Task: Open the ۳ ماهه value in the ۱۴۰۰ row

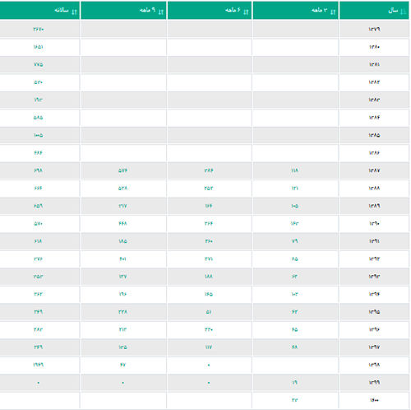Action: click(x=294, y=400)
